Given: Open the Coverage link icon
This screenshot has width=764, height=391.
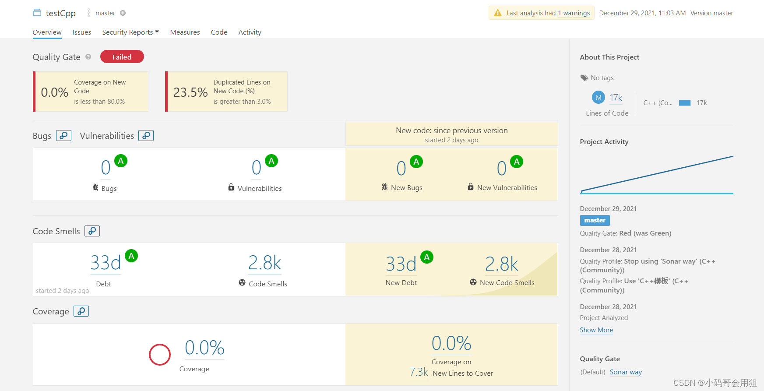Looking at the screenshot, I should click(x=81, y=311).
